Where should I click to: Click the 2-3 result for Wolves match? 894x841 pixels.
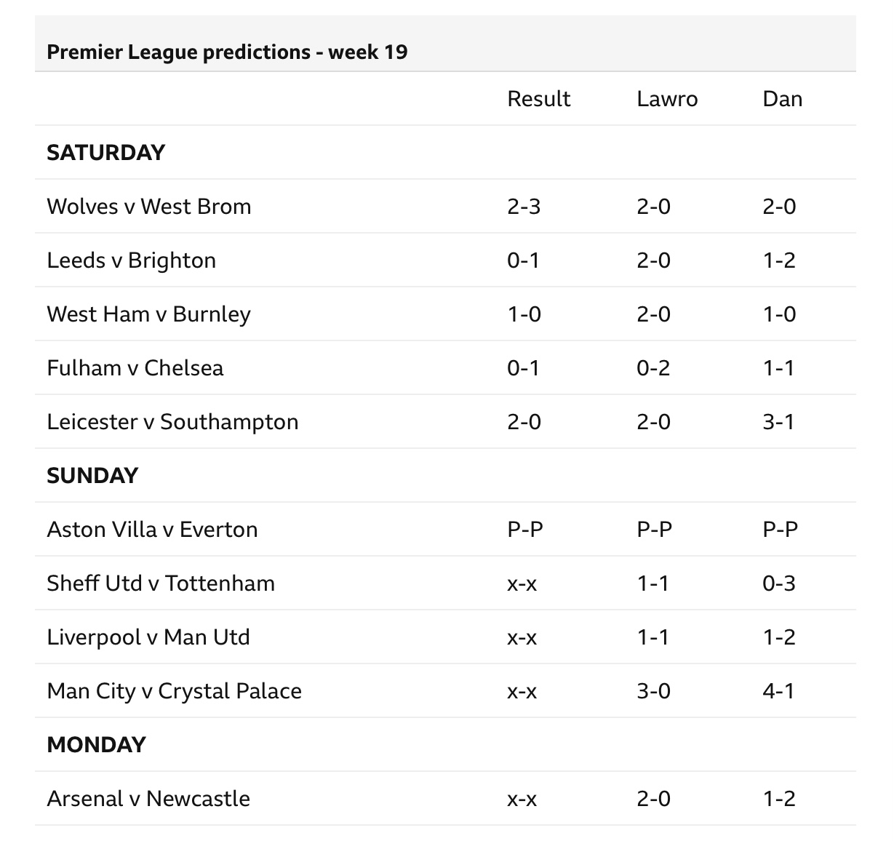point(524,207)
